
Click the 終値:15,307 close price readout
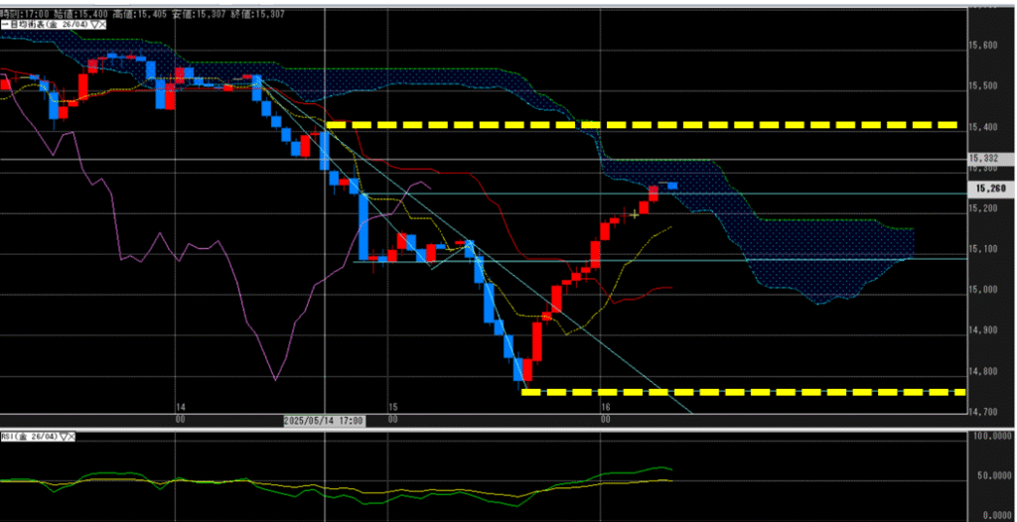[x=257, y=14]
